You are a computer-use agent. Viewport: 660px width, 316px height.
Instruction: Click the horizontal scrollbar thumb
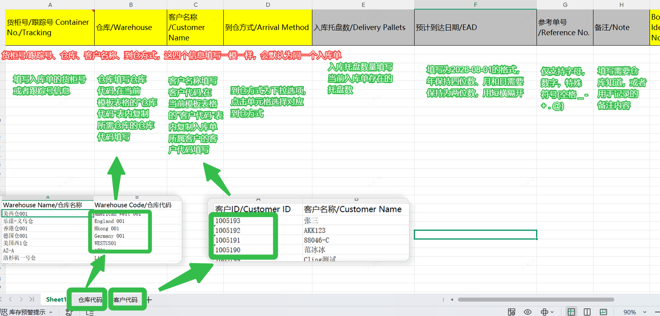coord(536,300)
